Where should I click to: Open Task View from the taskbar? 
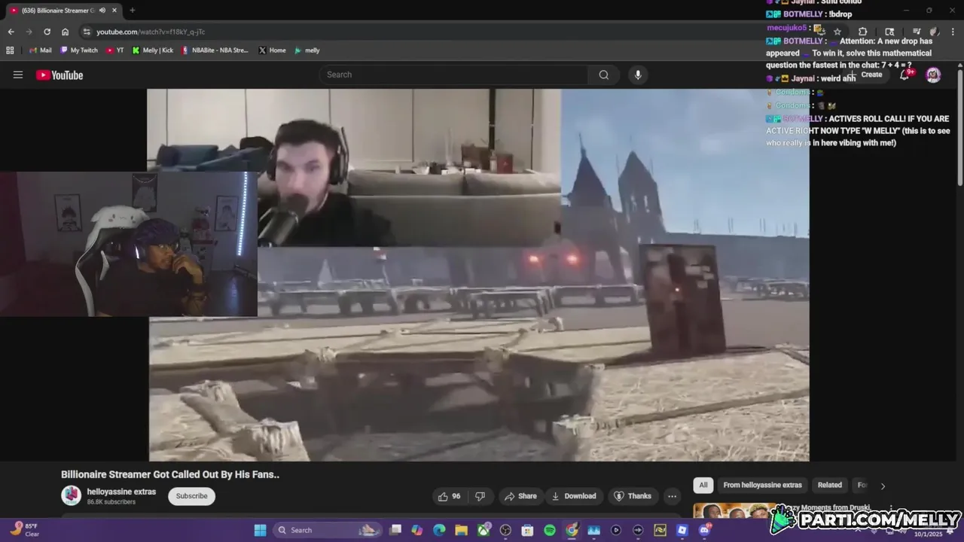click(x=395, y=530)
